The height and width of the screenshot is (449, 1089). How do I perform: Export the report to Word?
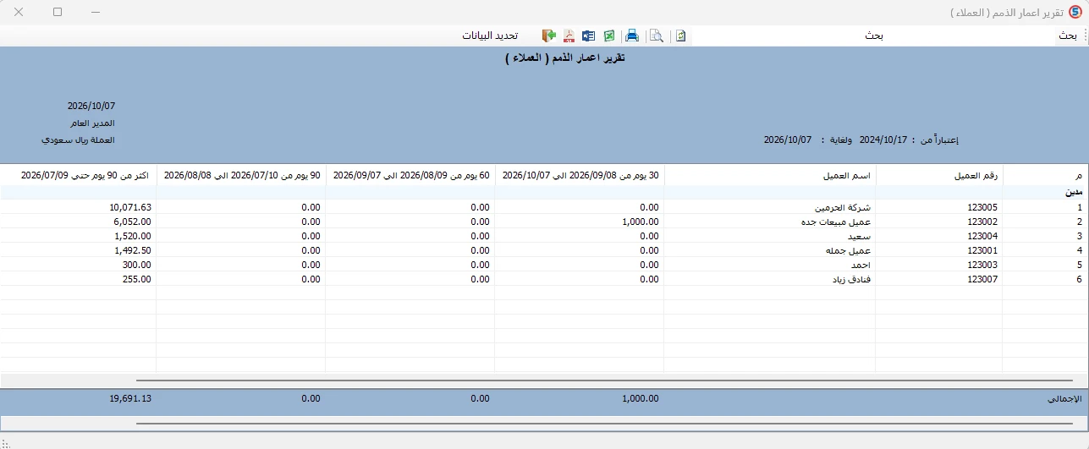pyautogui.click(x=589, y=36)
